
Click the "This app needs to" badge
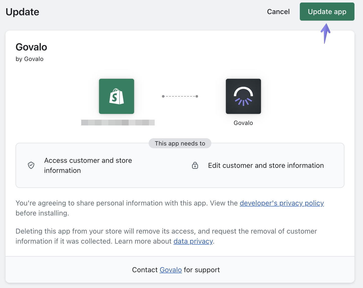coord(180,143)
